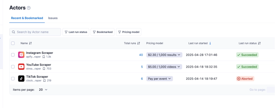
Task: Open the Last run status filter
Action: tap(76, 32)
